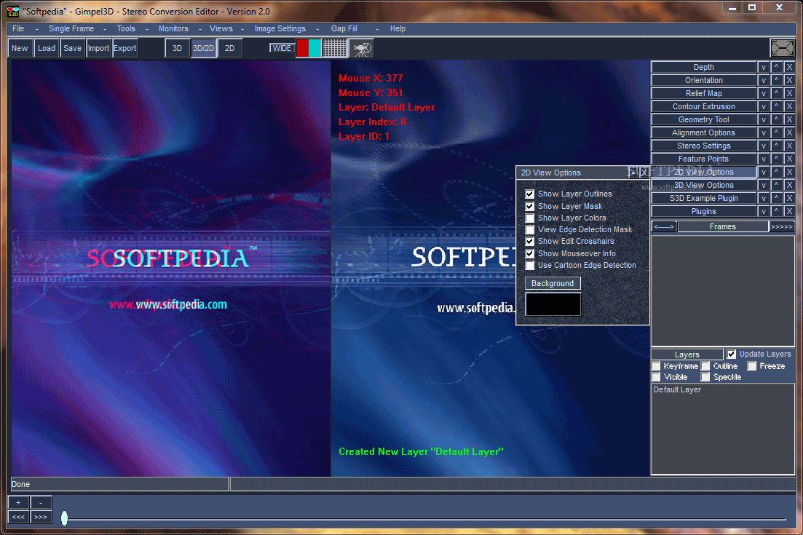Expand Feature Points with v arrow
803x535 pixels.
pos(764,159)
